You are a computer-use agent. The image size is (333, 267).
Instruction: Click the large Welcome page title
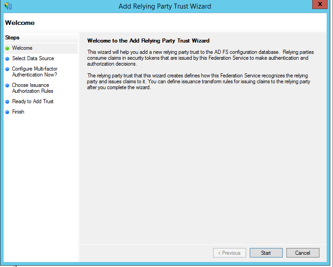coord(20,23)
